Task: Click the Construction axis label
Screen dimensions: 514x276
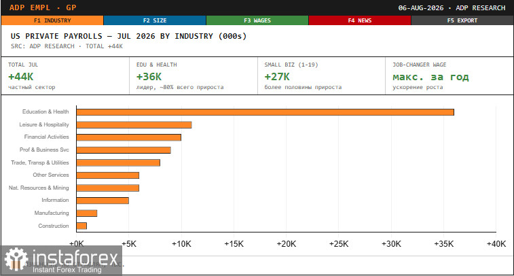Action: 54,226
